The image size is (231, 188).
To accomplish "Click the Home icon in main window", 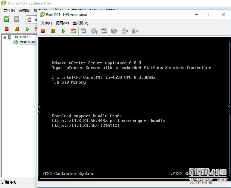I will [29, 19].
